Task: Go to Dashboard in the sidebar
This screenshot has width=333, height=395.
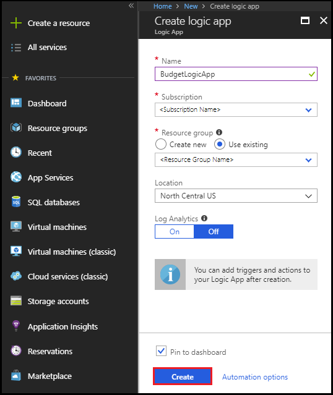Action: (x=47, y=103)
